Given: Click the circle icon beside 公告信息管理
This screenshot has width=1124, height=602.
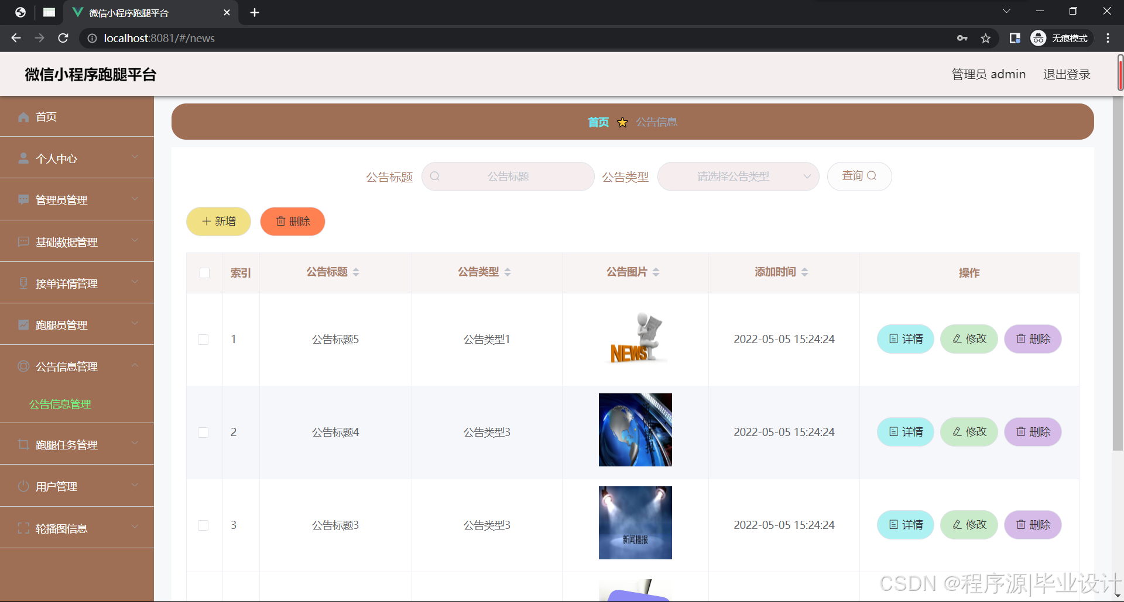Looking at the screenshot, I should 23,366.
